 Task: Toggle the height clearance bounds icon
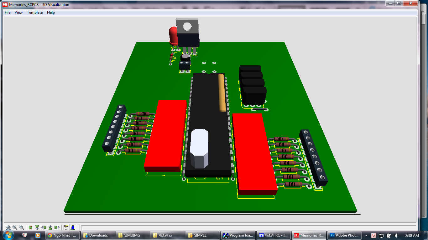66,227
